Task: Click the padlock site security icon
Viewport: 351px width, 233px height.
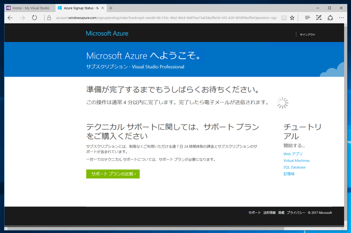Action: 49,18
